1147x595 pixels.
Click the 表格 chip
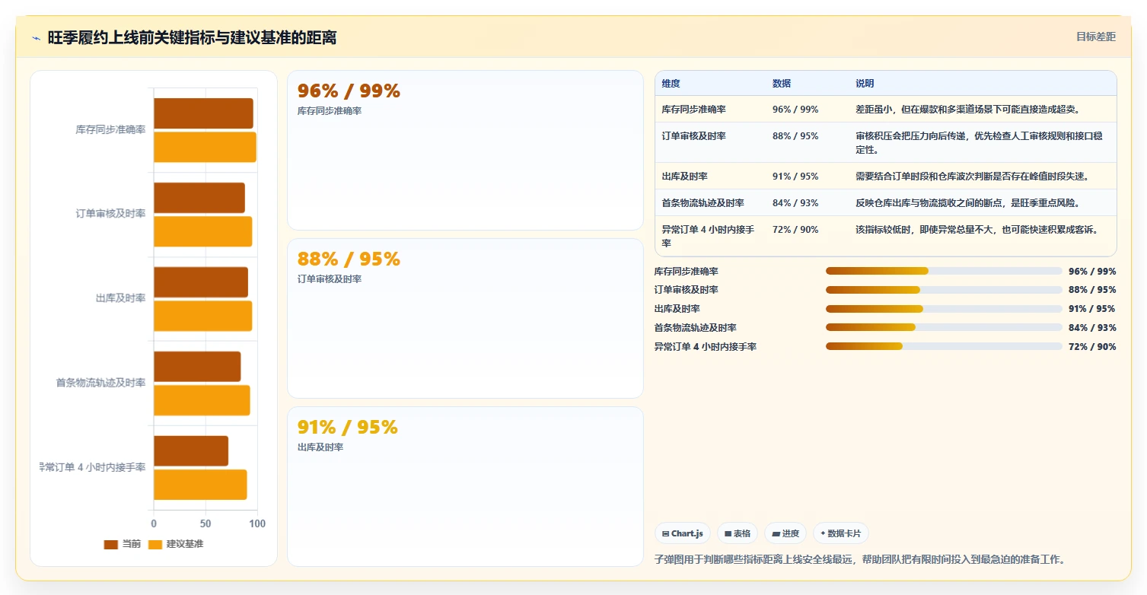738,533
